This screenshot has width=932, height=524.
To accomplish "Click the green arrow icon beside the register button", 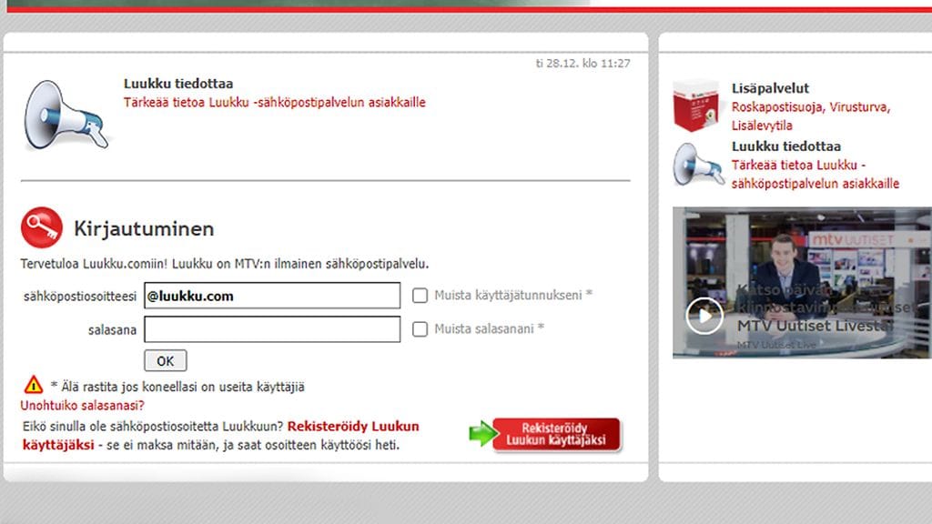I will 480,434.
